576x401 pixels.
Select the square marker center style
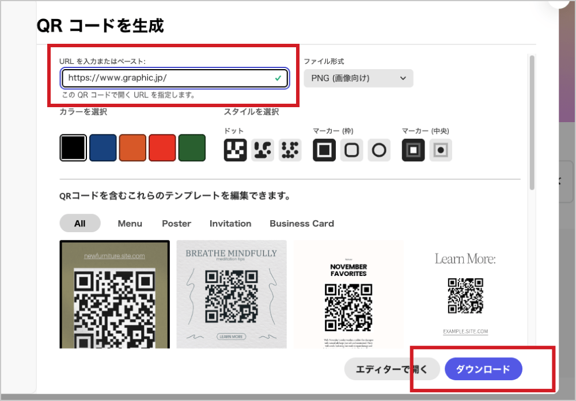[413, 150]
